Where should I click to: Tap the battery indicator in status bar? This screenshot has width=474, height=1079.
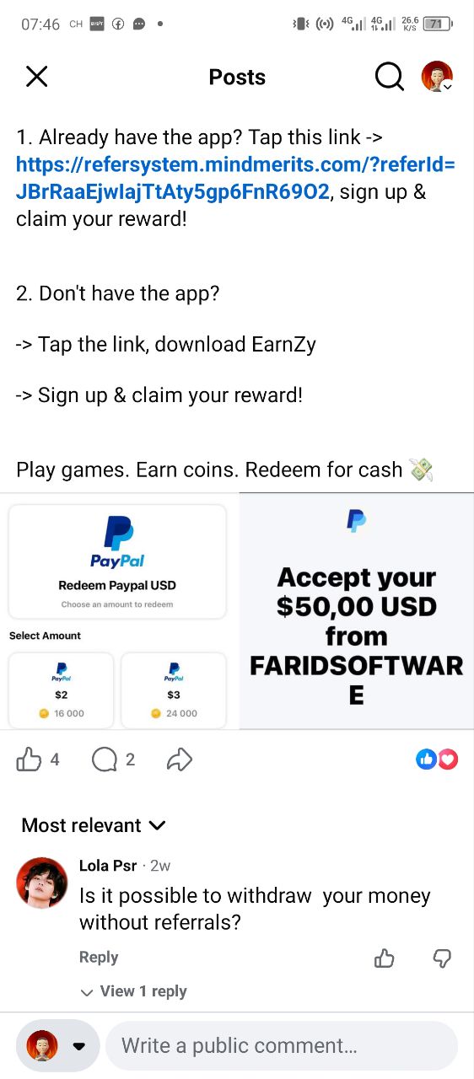click(437, 24)
